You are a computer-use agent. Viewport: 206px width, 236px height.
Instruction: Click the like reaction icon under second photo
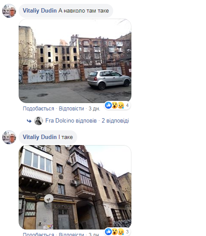click(108, 232)
